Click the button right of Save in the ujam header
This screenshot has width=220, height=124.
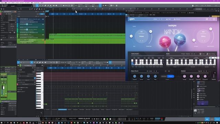[x=177, y=19]
